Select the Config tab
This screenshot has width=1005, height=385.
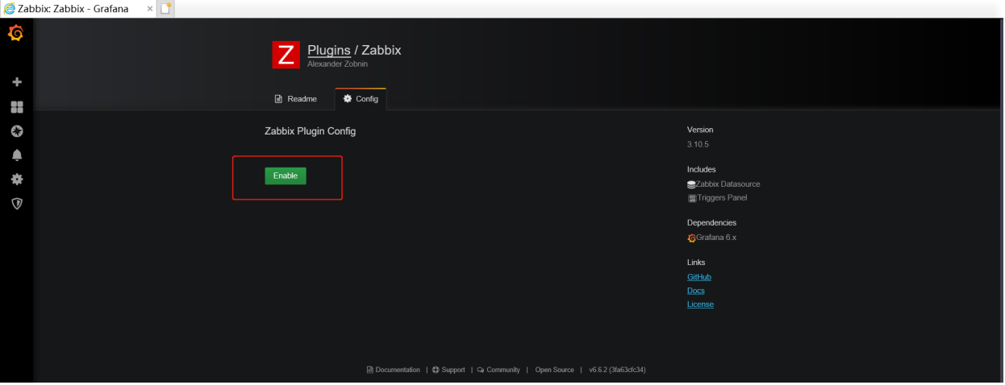(361, 98)
